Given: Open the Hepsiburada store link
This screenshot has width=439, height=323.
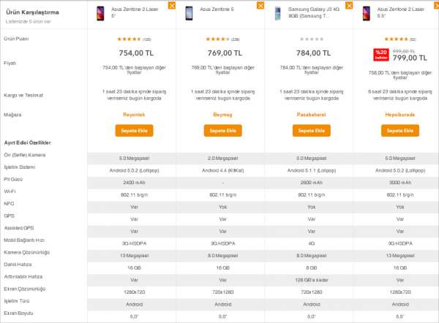Looking at the screenshot, I should (400, 115).
